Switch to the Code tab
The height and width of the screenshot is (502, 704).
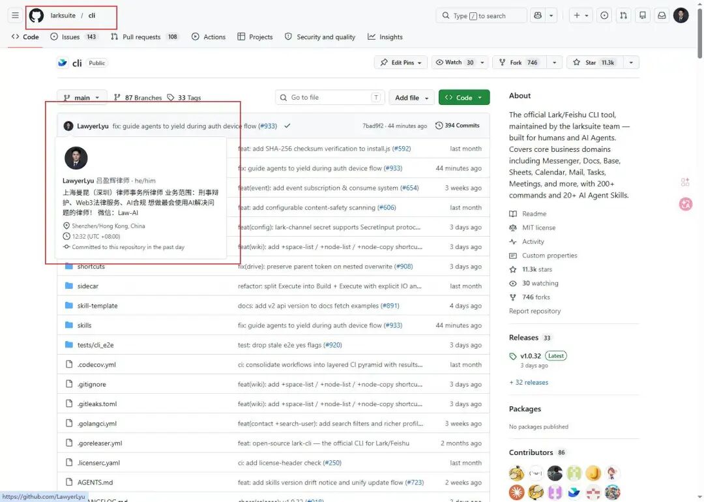coord(25,37)
